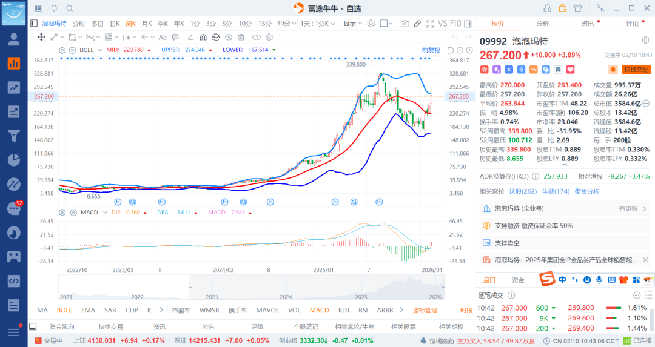655x347 pixels.
Task: Open the search magnifier in title bar
Action: pos(70,8)
